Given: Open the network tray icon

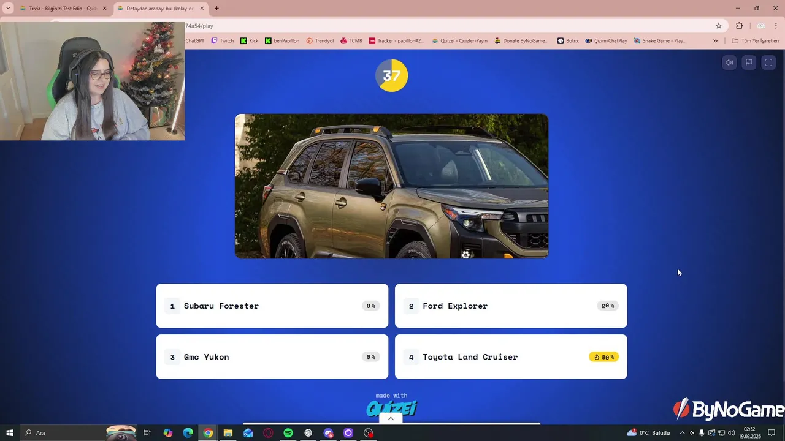Looking at the screenshot, I should coord(721,433).
